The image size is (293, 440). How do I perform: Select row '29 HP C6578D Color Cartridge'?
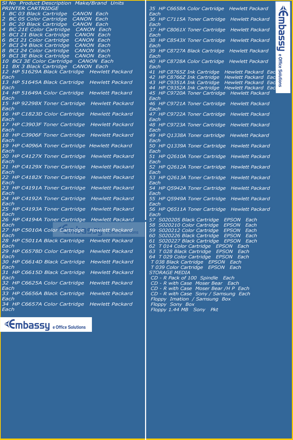pos(68,254)
